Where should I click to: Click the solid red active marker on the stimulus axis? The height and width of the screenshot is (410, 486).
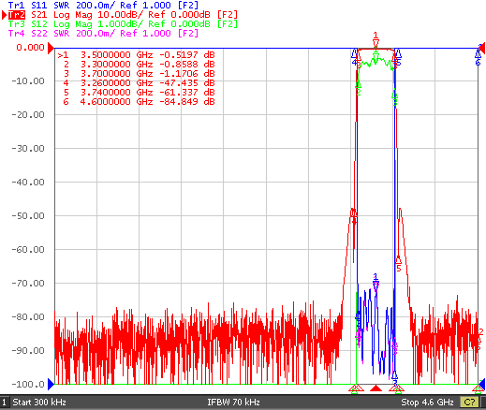[x=376, y=388]
